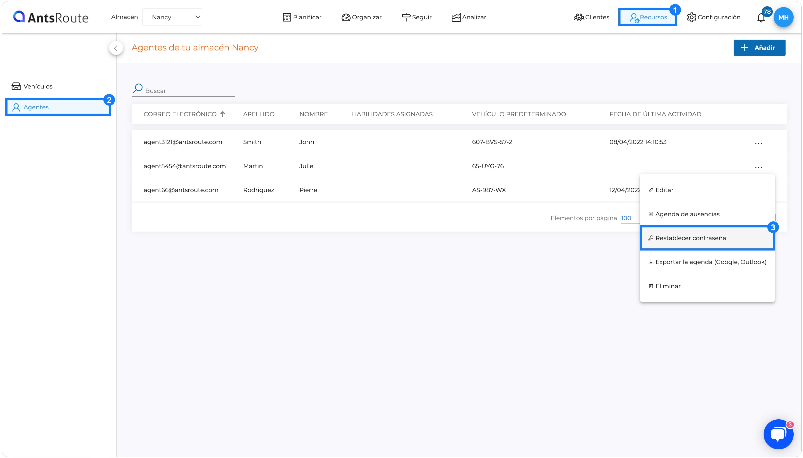Click the Eliminar trash icon
The image size is (803, 458).
click(x=650, y=286)
